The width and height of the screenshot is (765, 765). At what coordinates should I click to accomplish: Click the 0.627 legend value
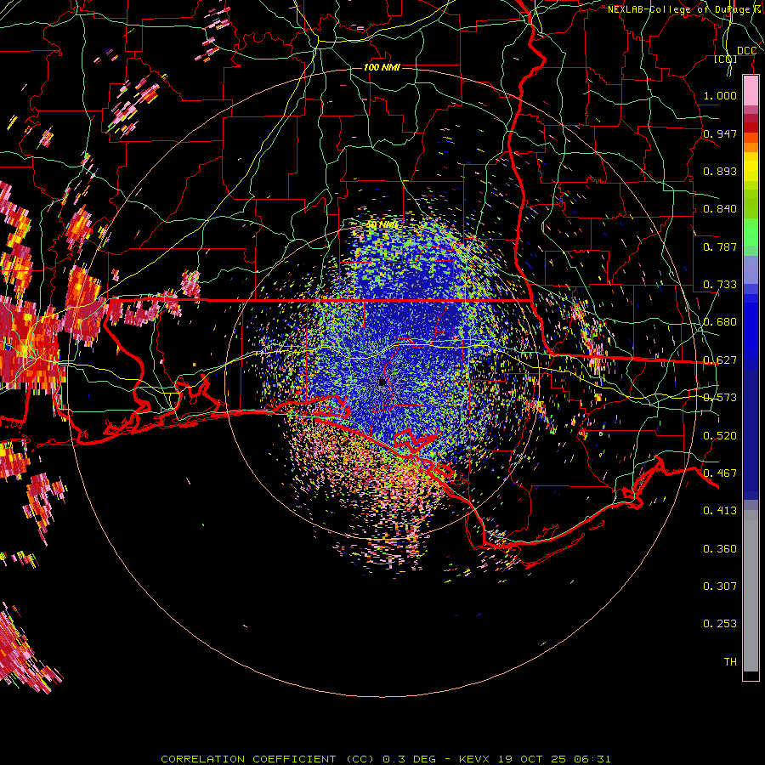point(720,360)
